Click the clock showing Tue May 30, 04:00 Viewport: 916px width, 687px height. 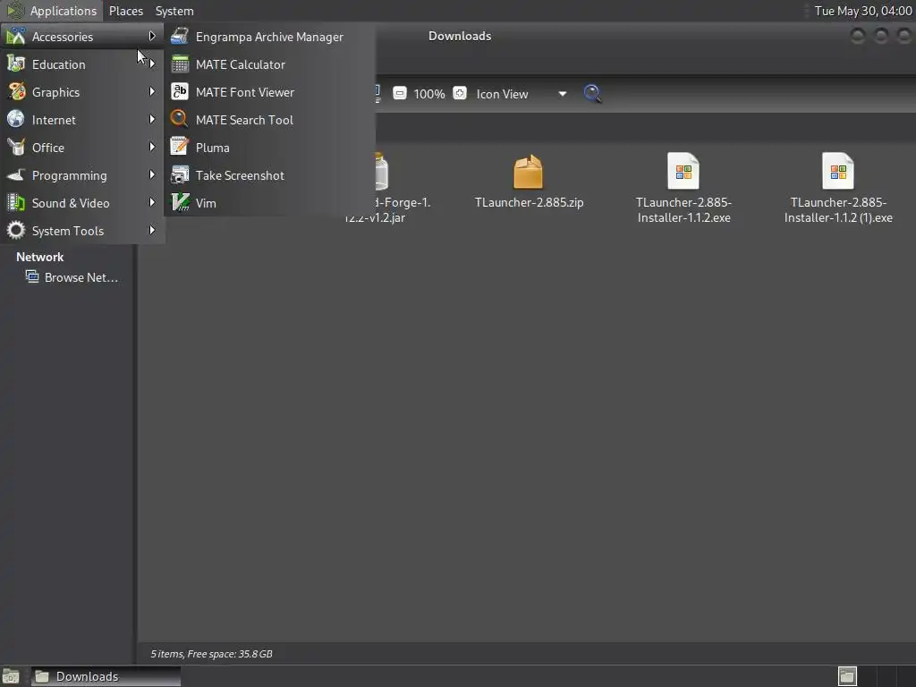tap(863, 11)
